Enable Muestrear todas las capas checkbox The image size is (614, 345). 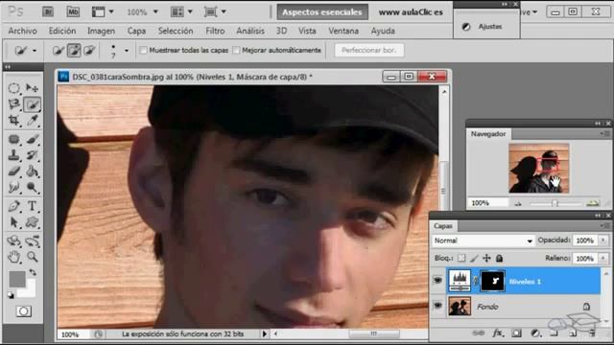[143, 50]
